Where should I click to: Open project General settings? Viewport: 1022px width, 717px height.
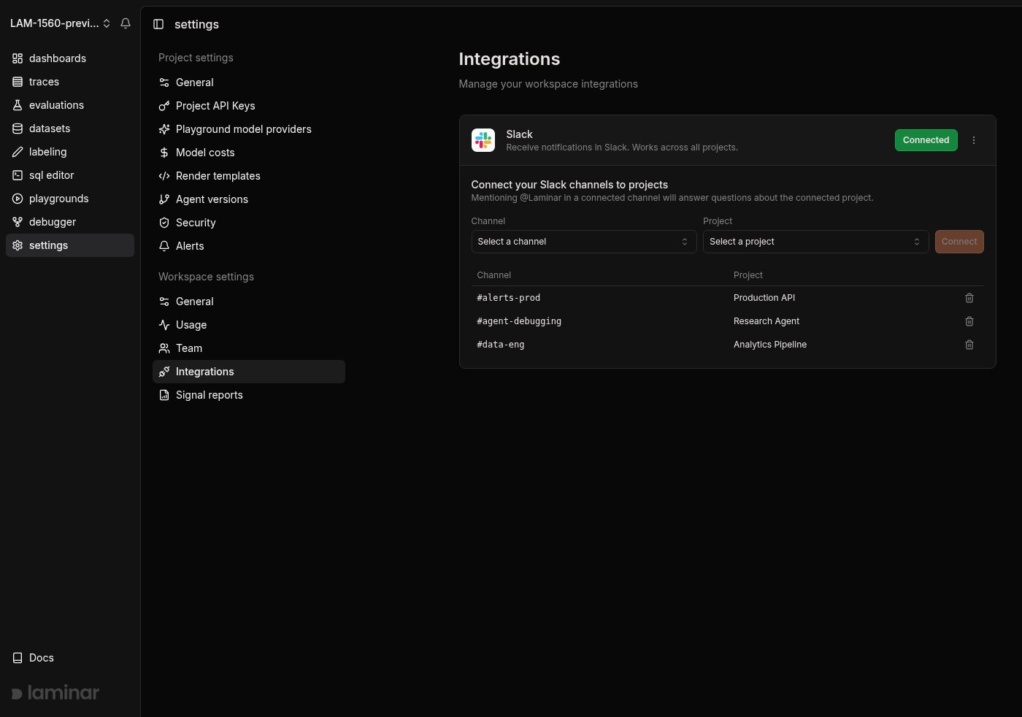pos(249,83)
